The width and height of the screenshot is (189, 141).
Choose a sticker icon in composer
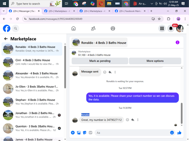[x=85, y=133]
